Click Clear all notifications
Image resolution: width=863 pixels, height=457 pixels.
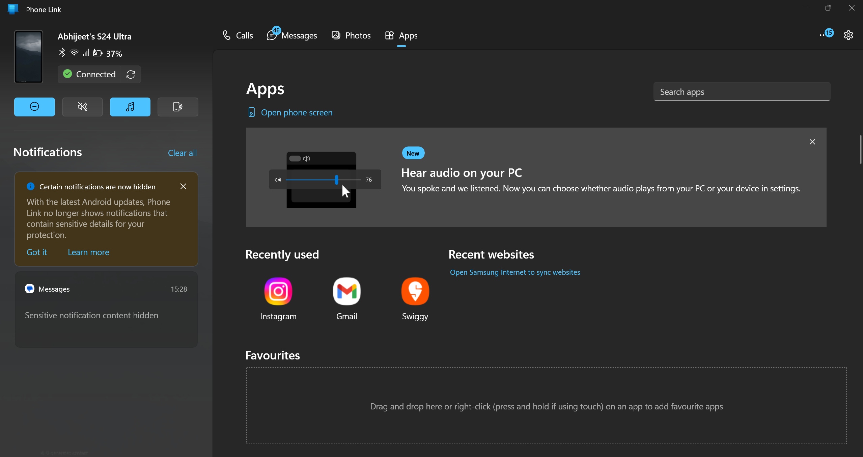(x=182, y=153)
